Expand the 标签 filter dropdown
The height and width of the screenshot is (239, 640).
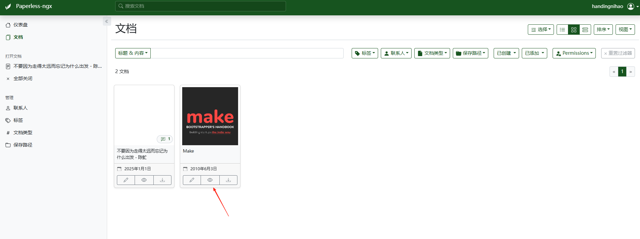click(x=365, y=53)
